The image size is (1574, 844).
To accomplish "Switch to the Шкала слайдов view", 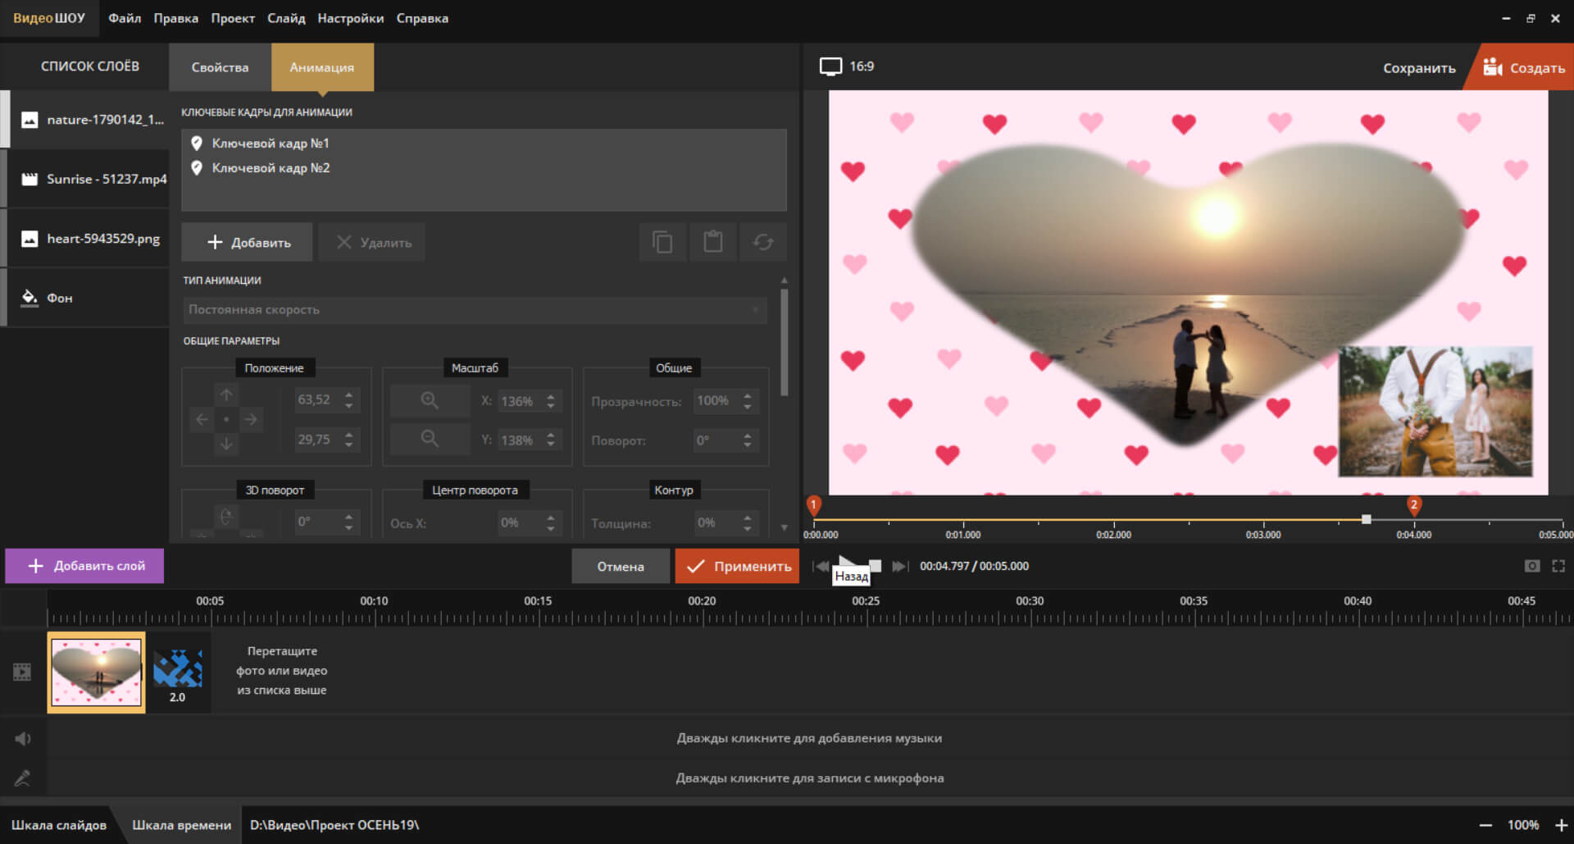I will [59, 825].
